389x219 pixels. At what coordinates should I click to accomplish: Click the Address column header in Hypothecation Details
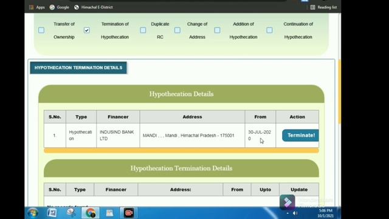click(192, 117)
